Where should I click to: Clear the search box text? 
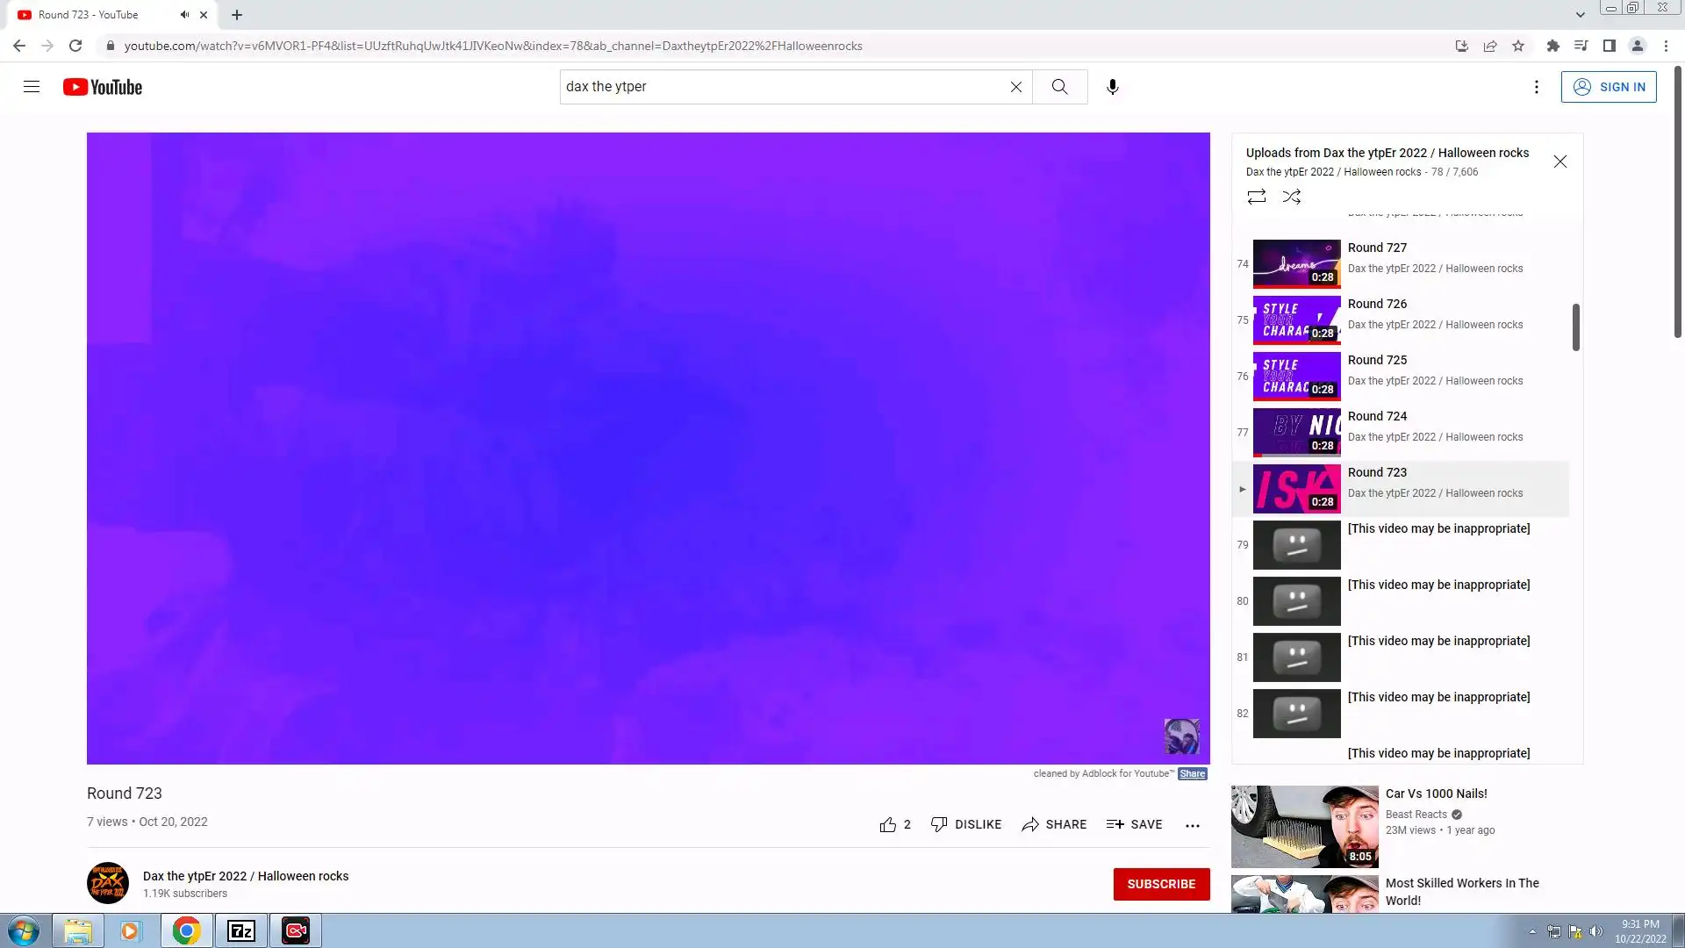pyautogui.click(x=1015, y=87)
